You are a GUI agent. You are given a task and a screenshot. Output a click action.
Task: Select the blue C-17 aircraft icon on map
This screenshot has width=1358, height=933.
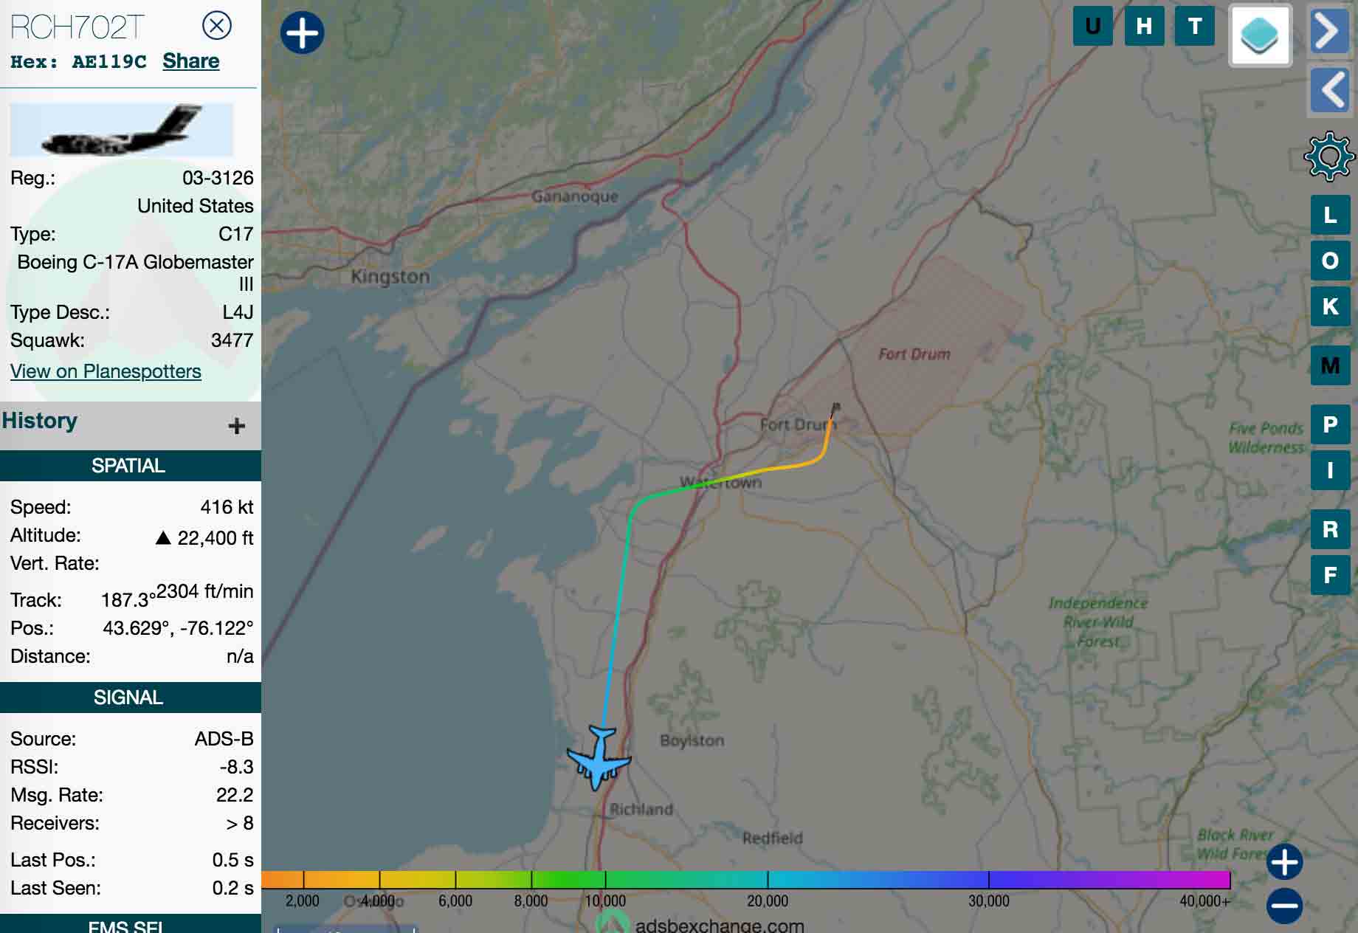pyautogui.click(x=599, y=758)
